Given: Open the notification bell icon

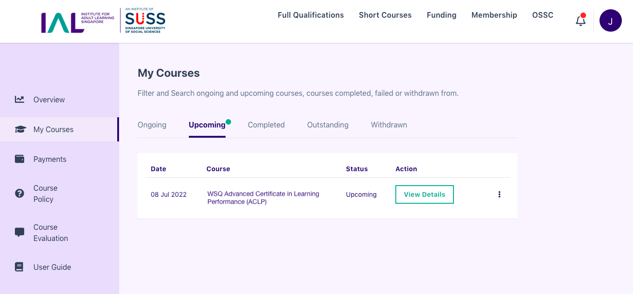Looking at the screenshot, I should pos(580,21).
